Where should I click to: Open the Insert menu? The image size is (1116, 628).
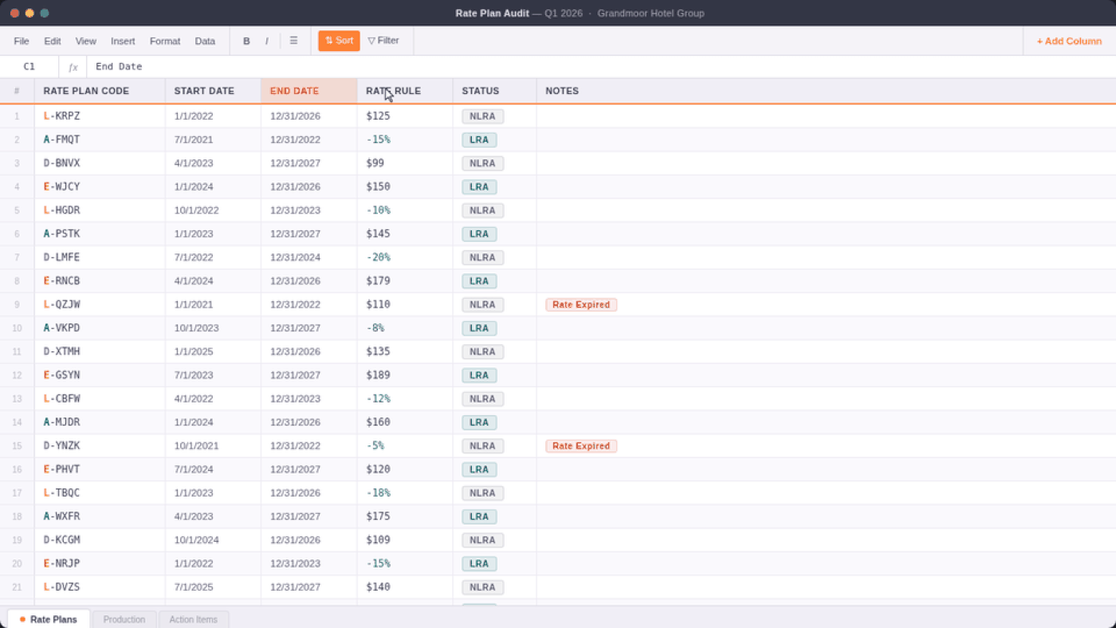click(123, 41)
